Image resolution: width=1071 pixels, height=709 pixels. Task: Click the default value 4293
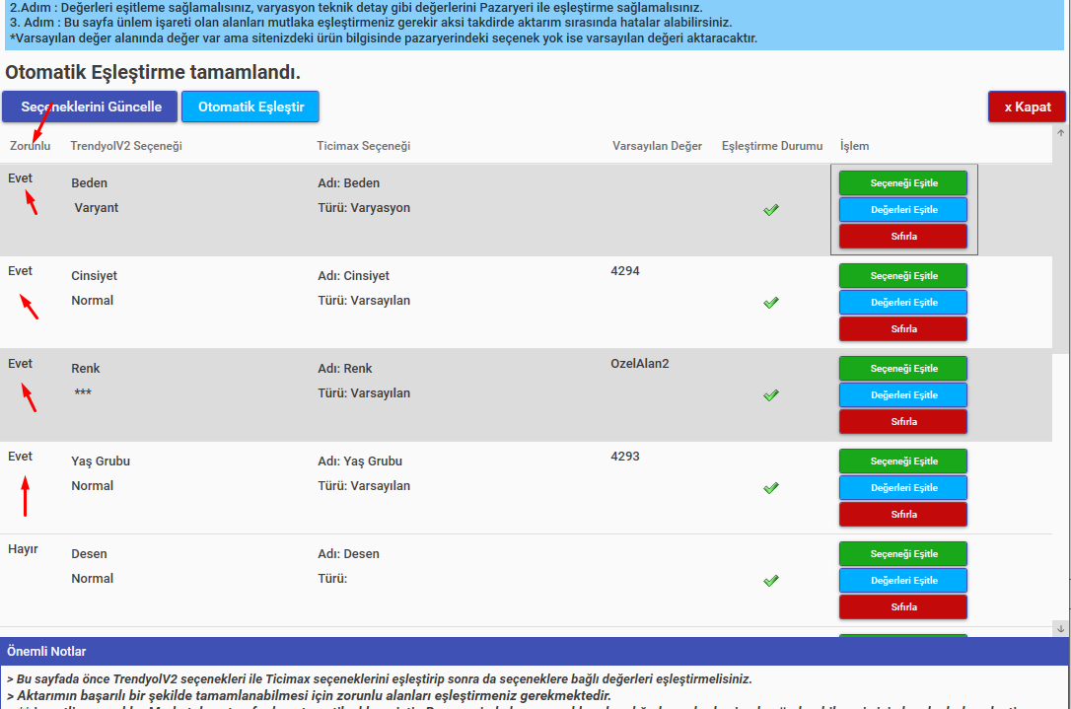tap(625, 457)
